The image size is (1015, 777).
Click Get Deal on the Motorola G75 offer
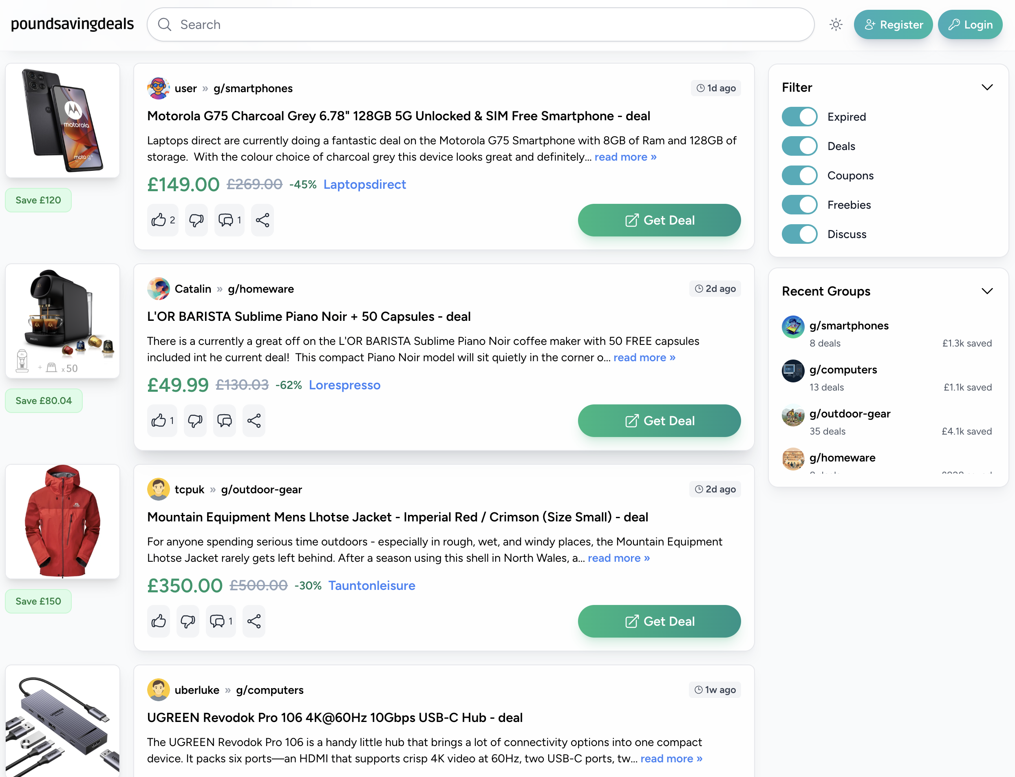pos(659,220)
